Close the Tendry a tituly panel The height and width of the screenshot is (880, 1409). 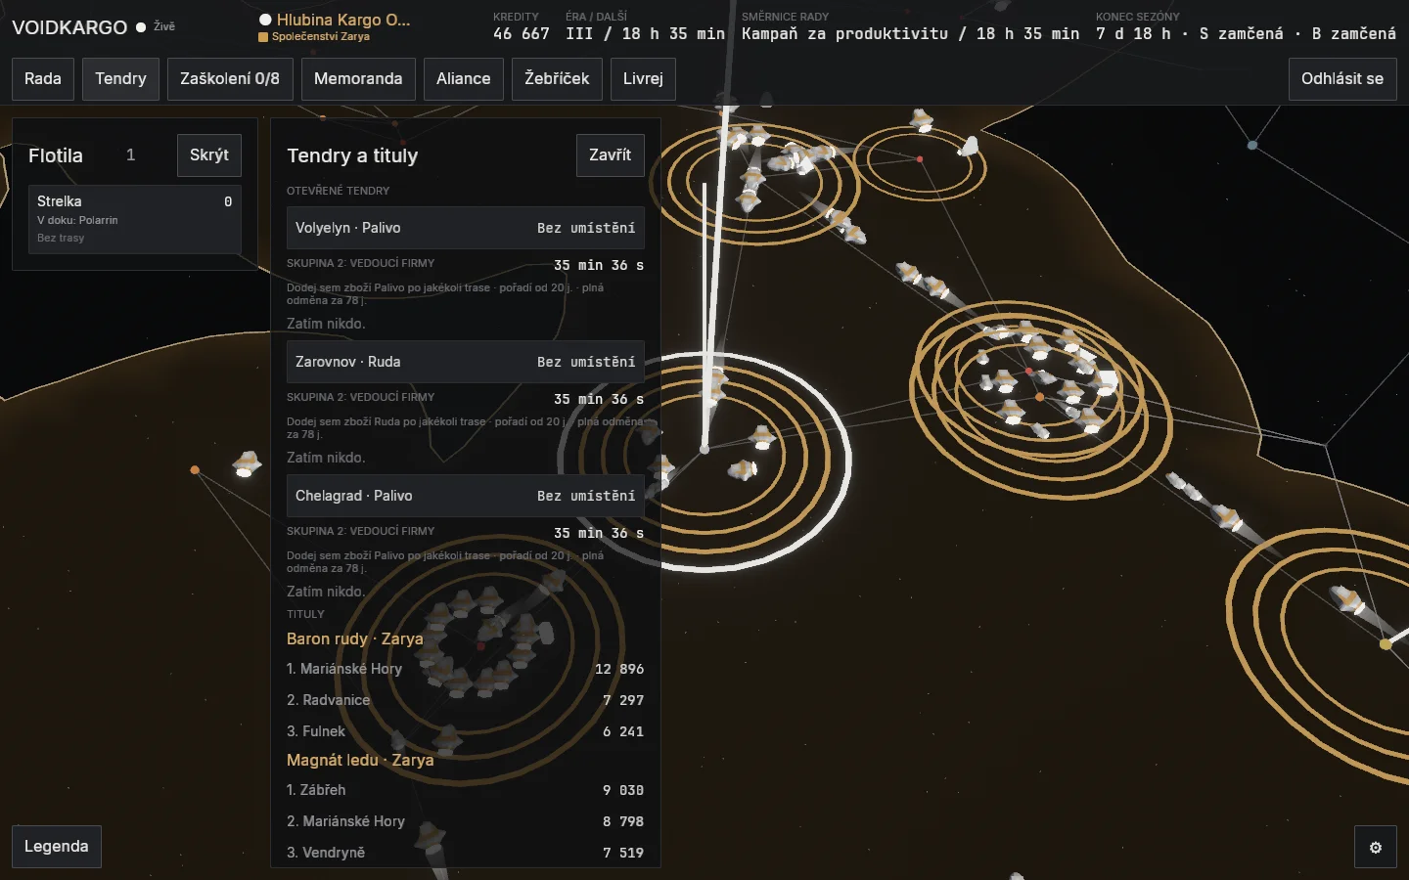[x=611, y=155]
